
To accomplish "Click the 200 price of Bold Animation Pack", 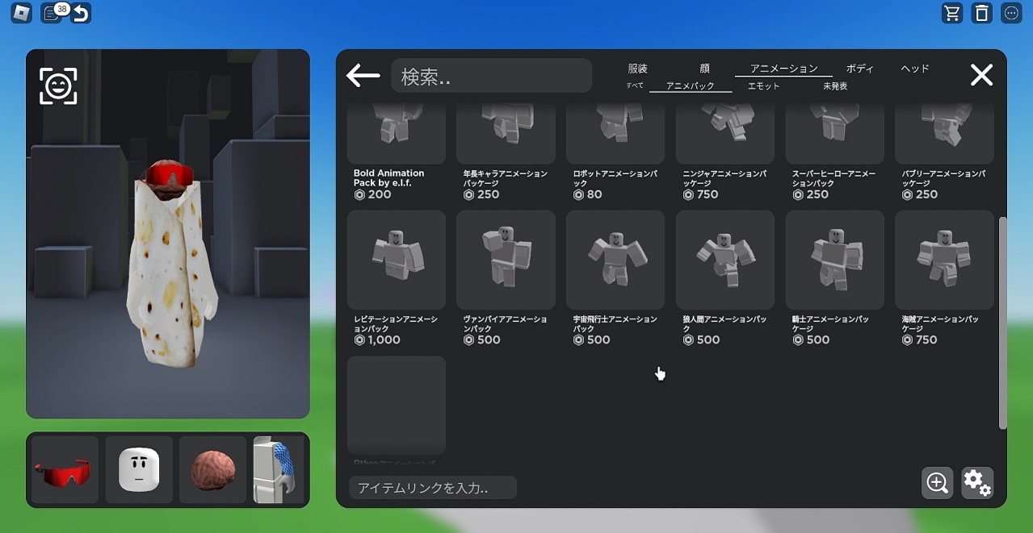I will click(372, 194).
